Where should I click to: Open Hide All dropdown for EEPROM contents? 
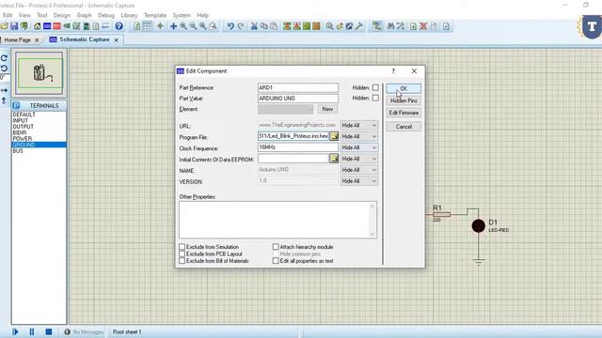(359, 159)
